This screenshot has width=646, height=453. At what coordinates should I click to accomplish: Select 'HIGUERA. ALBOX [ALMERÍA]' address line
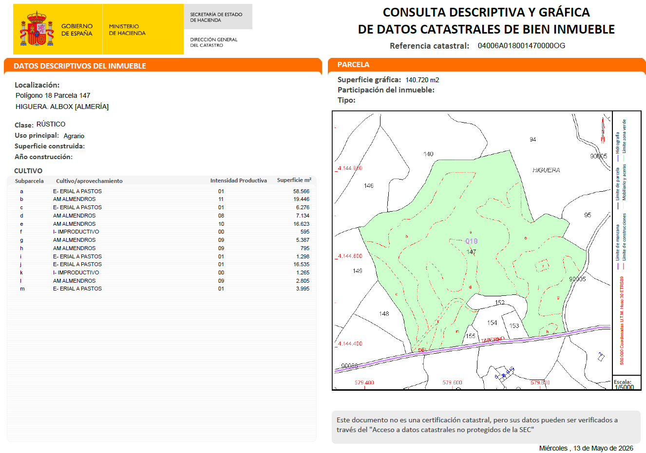[x=62, y=107]
